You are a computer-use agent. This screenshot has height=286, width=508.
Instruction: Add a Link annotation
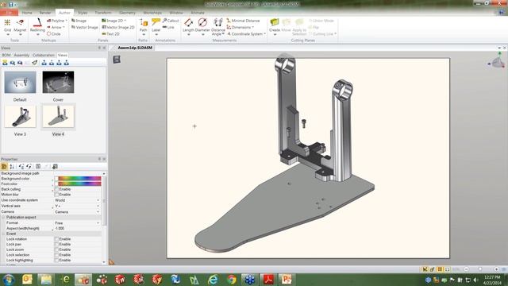[x=168, y=27]
